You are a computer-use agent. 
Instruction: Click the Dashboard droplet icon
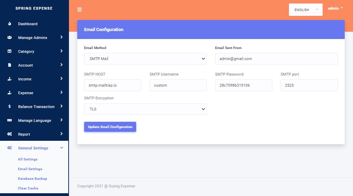[10, 24]
